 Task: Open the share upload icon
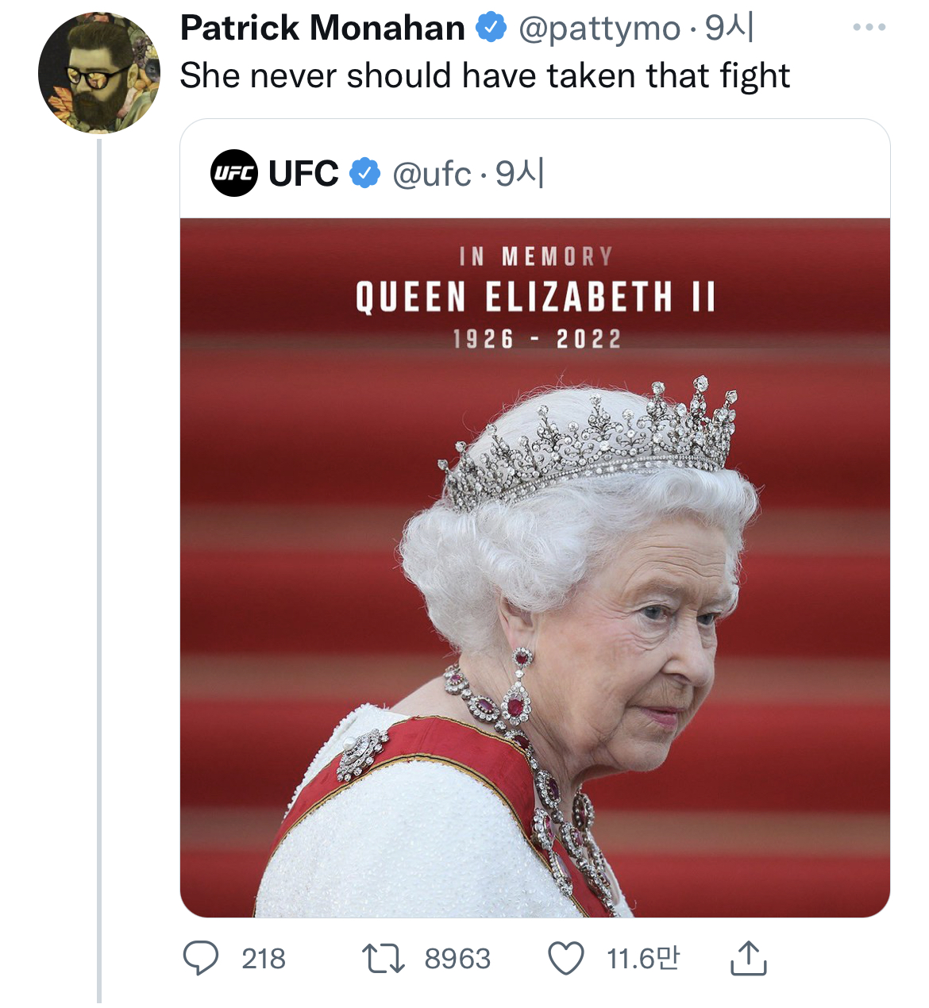click(747, 958)
